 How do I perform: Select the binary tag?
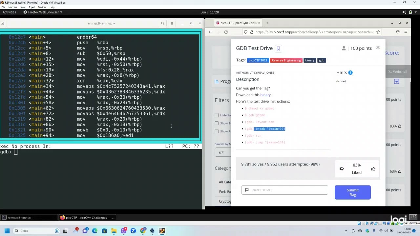pyautogui.click(x=310, y=60)
